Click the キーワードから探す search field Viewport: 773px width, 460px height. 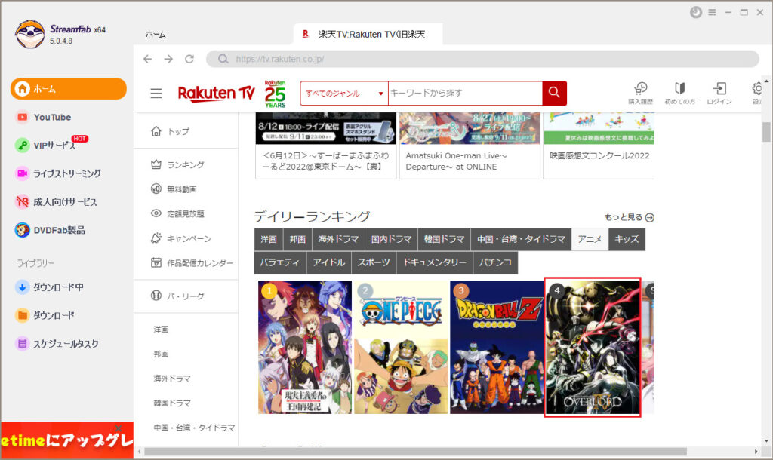(465, 93)
